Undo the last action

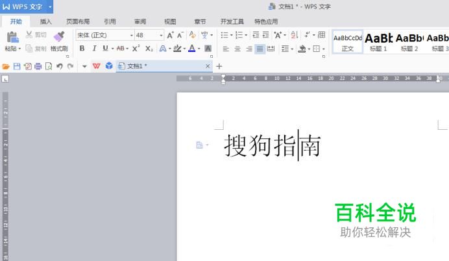click(x=59, y=66)
